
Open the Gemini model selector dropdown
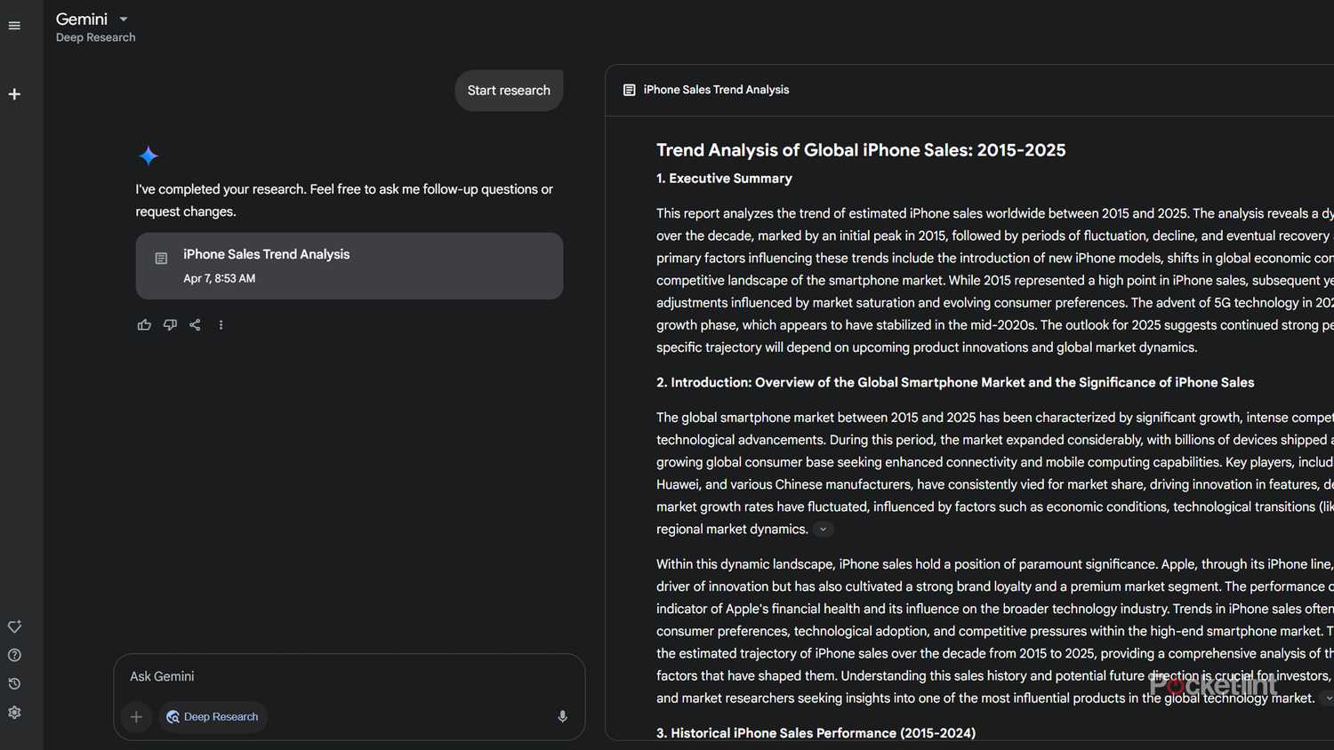[123, 19]
